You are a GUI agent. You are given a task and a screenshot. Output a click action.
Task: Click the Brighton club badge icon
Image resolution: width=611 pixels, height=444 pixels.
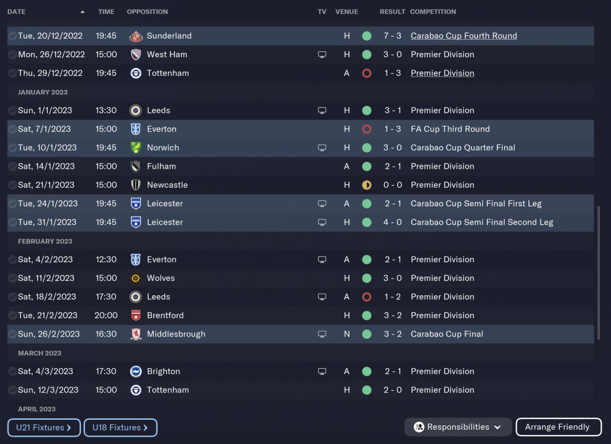point(136,372)
